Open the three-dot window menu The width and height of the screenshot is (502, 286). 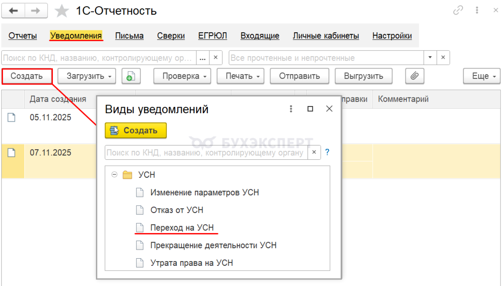[x=477, y=10]
